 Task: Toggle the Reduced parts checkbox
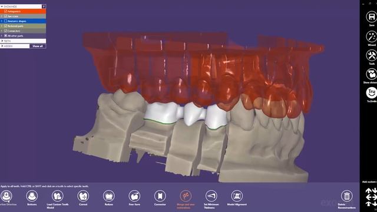pyautogui.click(x=5, y=26)
